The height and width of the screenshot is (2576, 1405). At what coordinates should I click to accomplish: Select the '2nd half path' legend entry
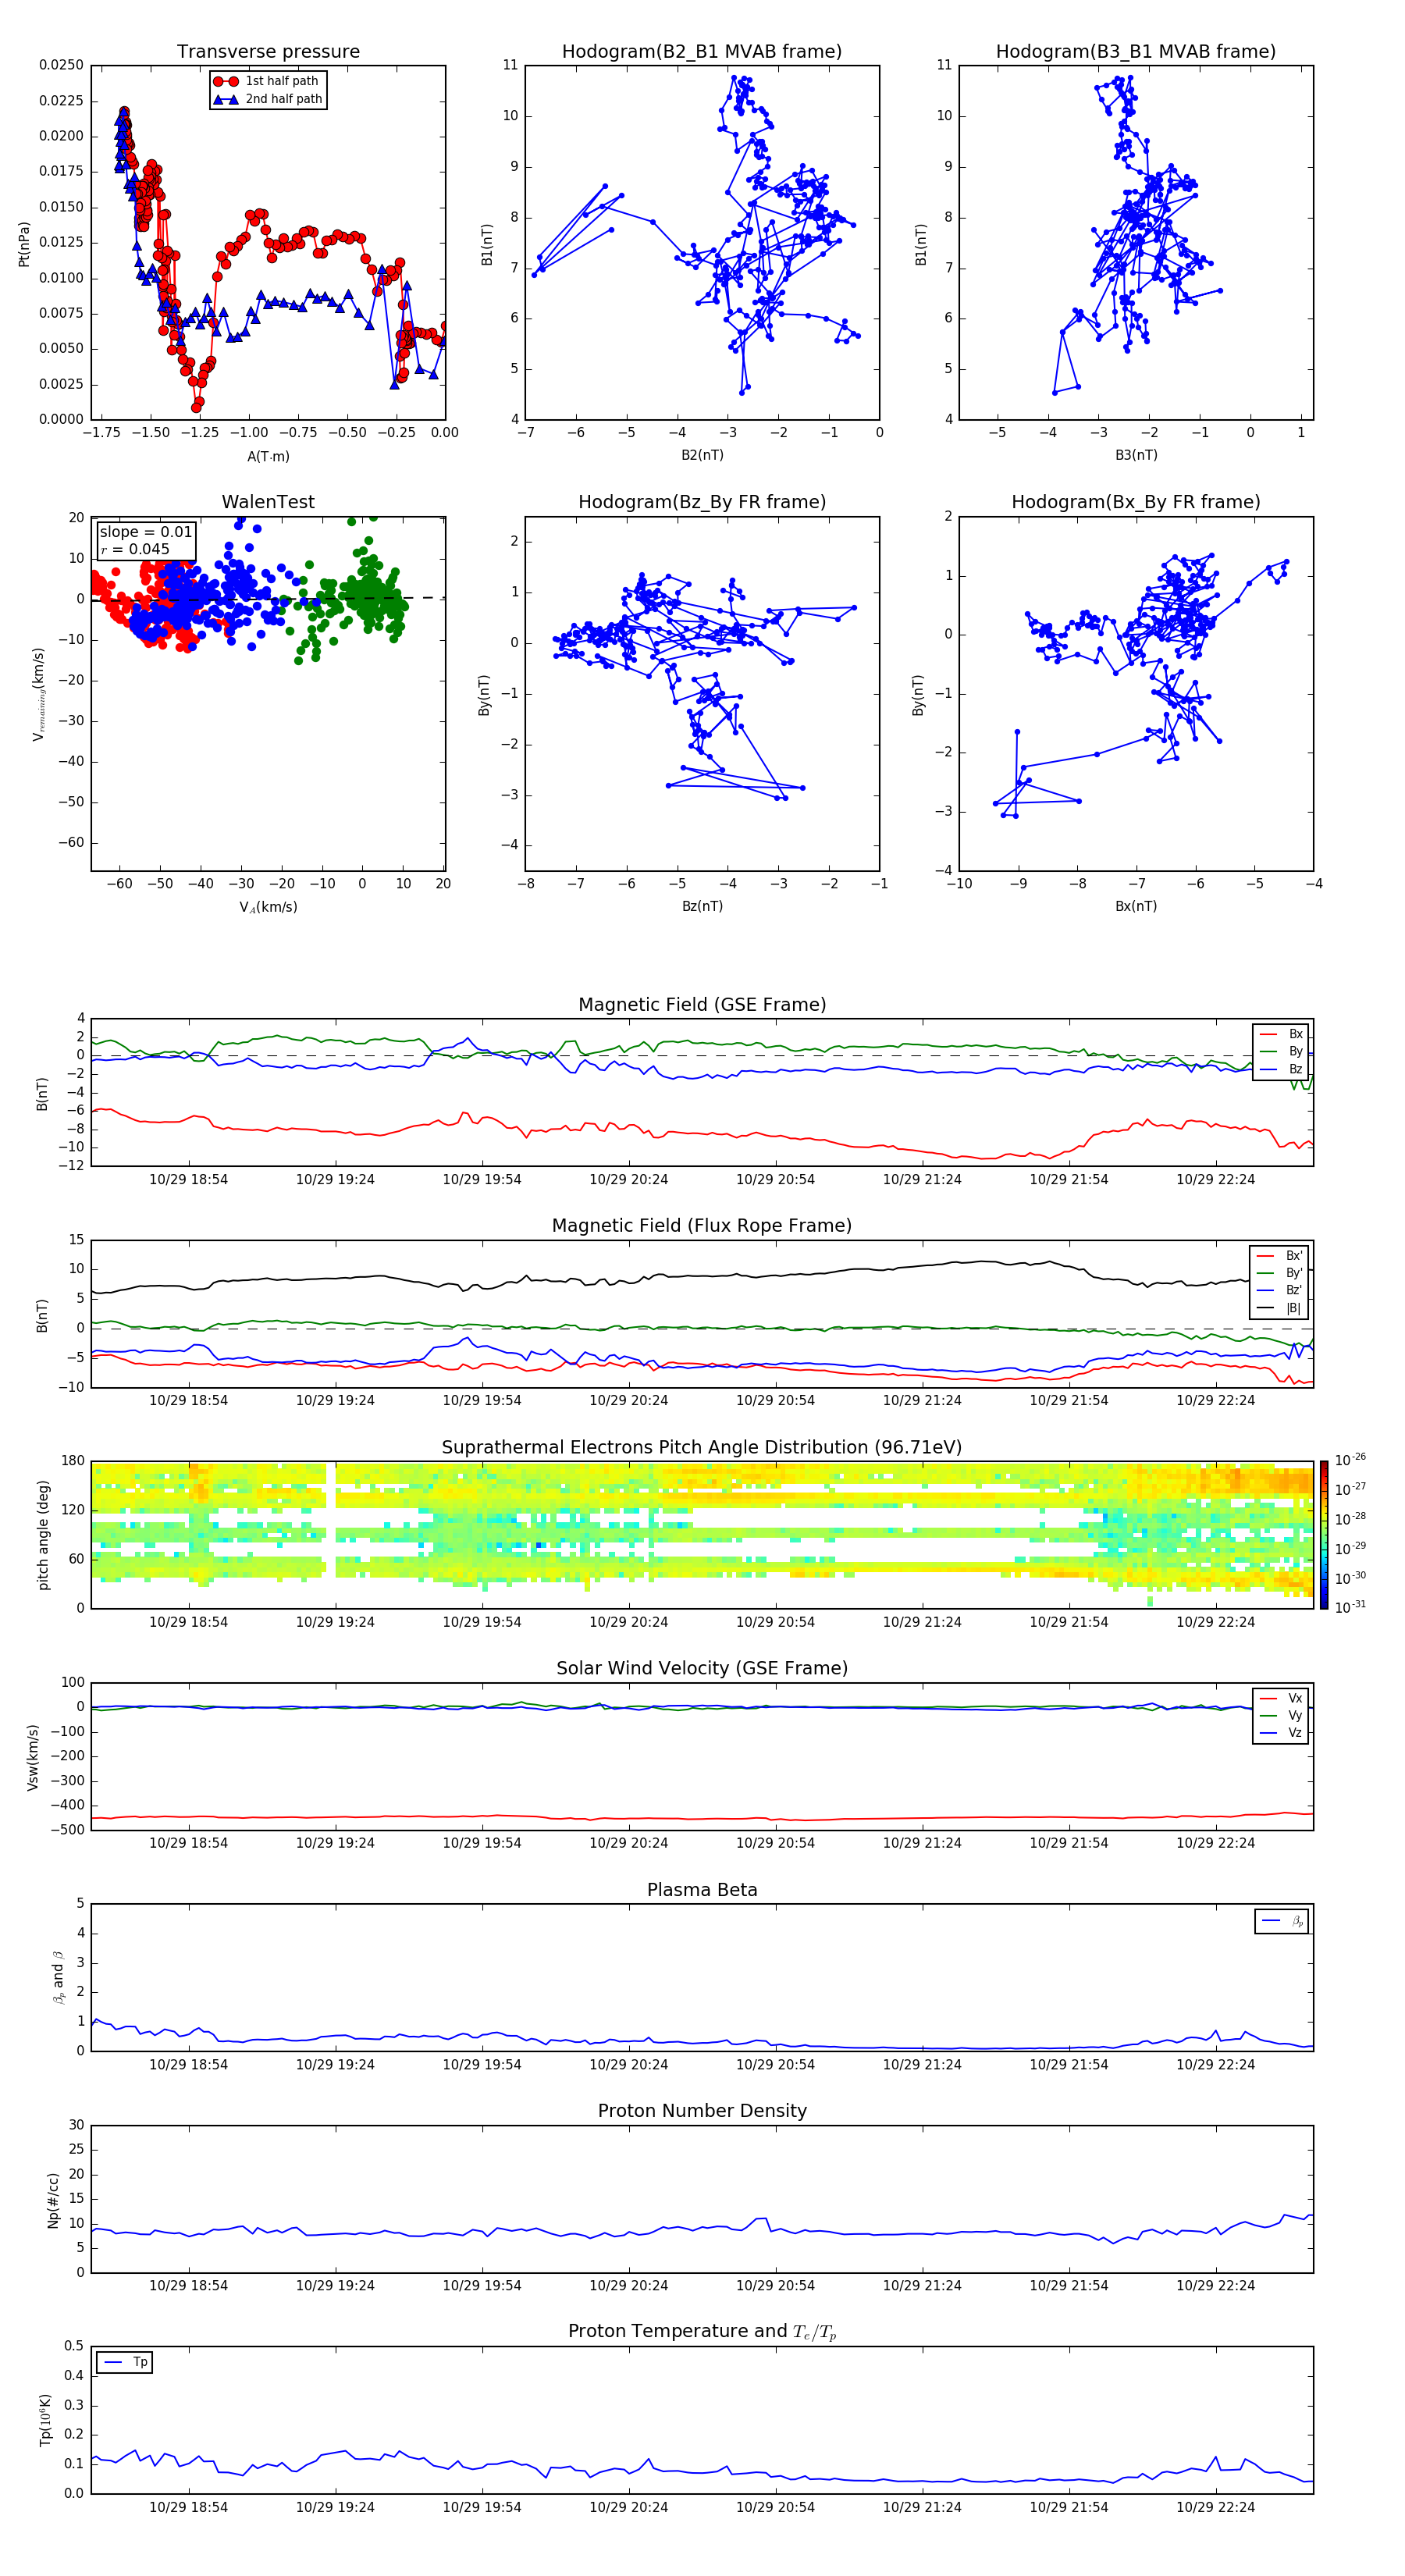[267, 99]
